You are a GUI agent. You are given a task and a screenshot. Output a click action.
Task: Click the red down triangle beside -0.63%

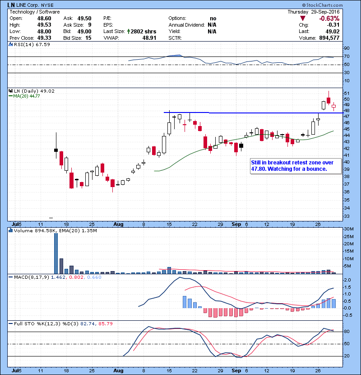(303, 19)
